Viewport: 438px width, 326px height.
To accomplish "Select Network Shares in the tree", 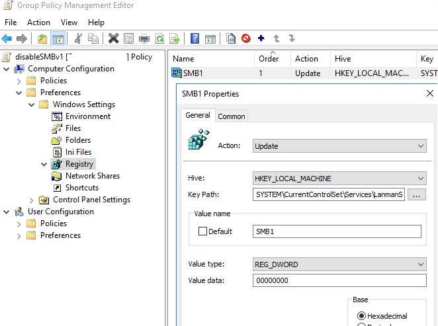I will (92, 176).
